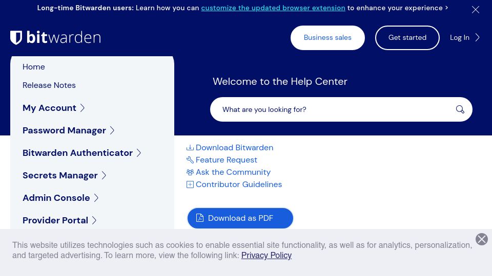492x276 pixels.
Task: Open the customize browser extension link
Action: click(x=273, y=8)
